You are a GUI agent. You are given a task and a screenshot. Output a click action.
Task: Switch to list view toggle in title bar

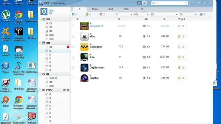pos(139,3)
